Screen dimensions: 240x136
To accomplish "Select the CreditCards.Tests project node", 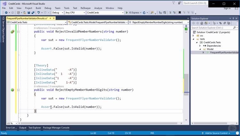I will 212,42.
